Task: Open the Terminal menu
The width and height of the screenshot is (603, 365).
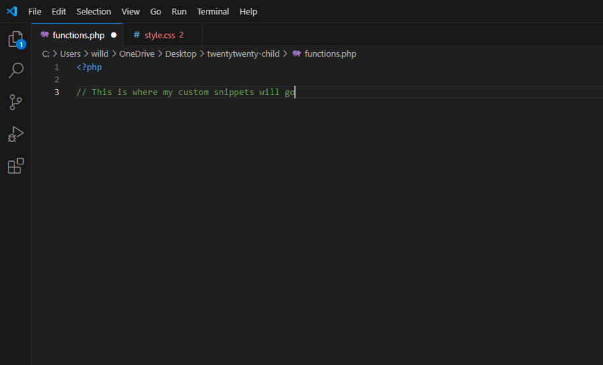Action: tap(213, 11)
